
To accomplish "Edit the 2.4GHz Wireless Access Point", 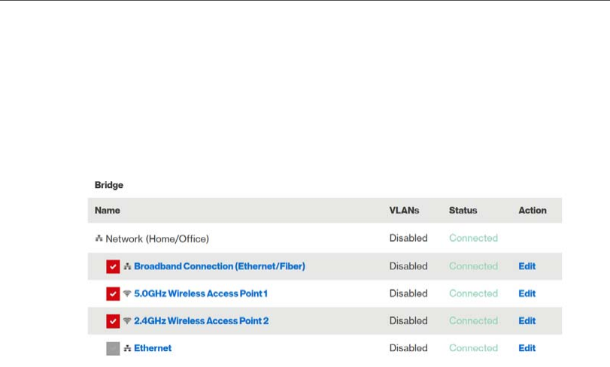I will [x=527, y=321].
